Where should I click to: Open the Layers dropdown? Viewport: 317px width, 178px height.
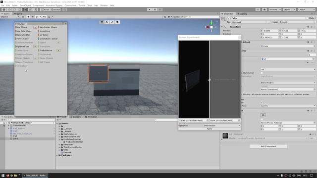pyautogui.click(x=289, y=9)
